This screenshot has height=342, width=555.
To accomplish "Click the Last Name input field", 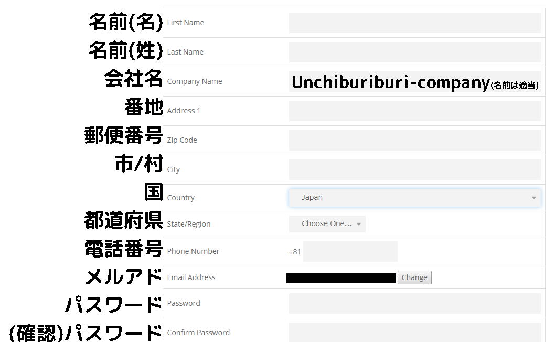I will (414, 52).
